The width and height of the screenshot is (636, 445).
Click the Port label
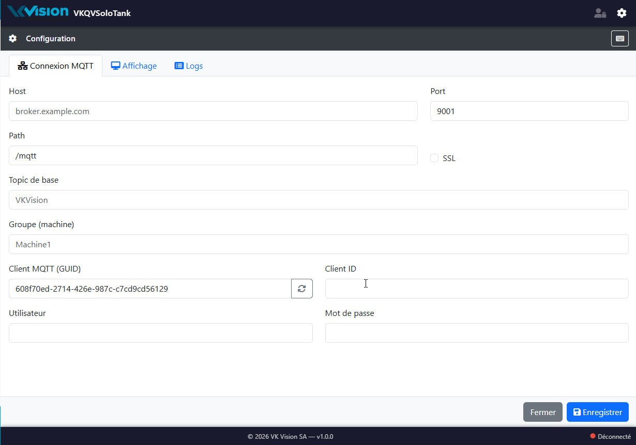438,91
